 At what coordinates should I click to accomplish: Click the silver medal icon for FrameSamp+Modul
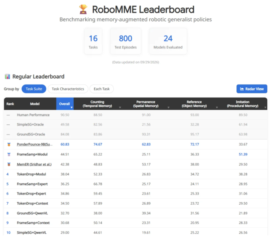(9, 155)
